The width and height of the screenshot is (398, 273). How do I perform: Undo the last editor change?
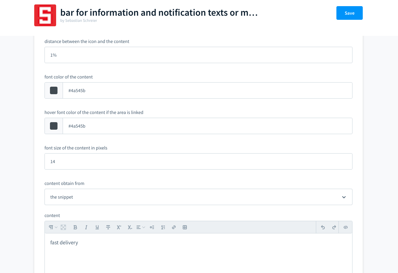(x=323, y=227)
